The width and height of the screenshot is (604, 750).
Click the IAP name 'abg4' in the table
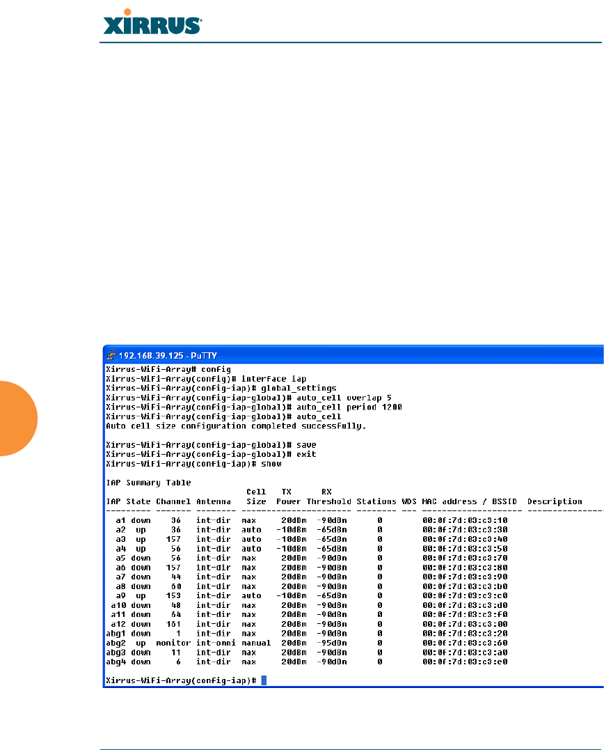point(116,662)
